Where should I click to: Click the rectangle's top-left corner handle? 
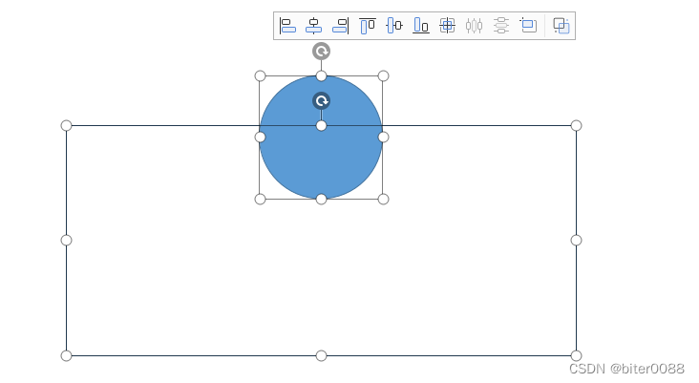coord(66,125)
